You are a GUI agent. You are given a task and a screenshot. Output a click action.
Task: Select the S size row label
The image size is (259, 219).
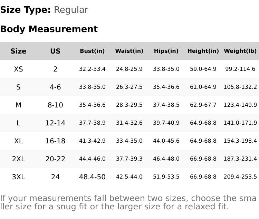pos(18,87)
